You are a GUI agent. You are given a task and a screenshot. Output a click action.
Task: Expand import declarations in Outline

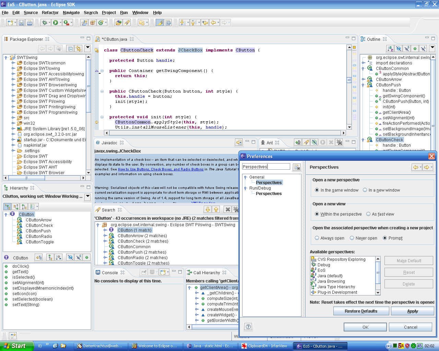tap(363, 63)
